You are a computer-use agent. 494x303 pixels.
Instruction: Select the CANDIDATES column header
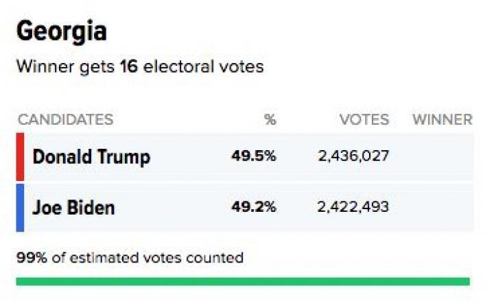(x=65, y=119)
